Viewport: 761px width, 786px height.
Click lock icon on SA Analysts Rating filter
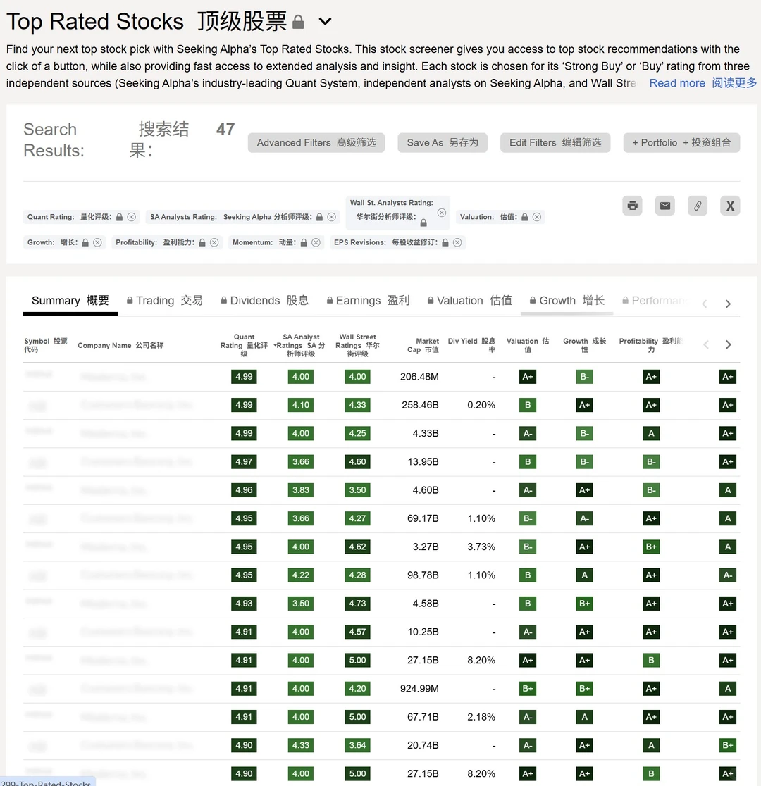320,217
